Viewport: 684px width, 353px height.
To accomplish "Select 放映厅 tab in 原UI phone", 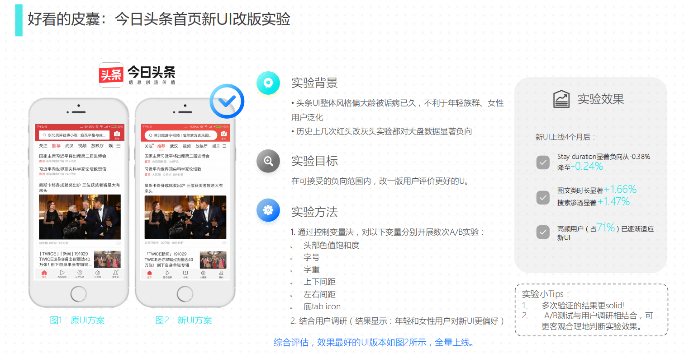I will click(97, 146).
